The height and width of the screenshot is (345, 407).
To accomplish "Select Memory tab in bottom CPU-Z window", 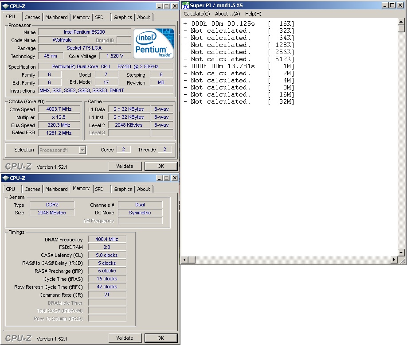I will 81,188.
